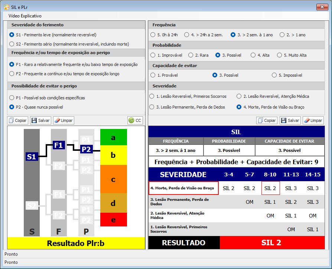Choose probability 2. Rara
Viewport: 332px width, 269px height.
pyautogui.click(x=198, y=55)
